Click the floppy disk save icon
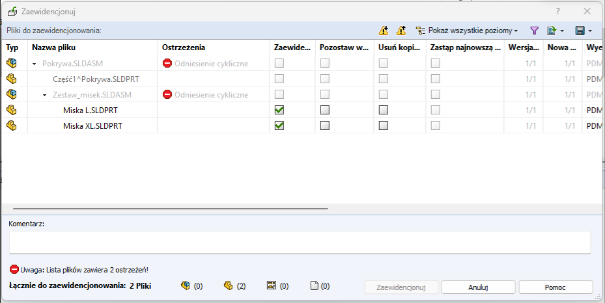This screenshot has width=605, height=303. coord(580,31)
